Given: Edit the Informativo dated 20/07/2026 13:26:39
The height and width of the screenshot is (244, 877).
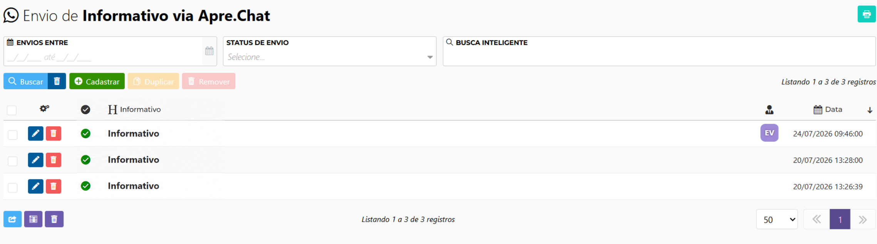Looking at the screenshot, I should click(x=35, y=186).
